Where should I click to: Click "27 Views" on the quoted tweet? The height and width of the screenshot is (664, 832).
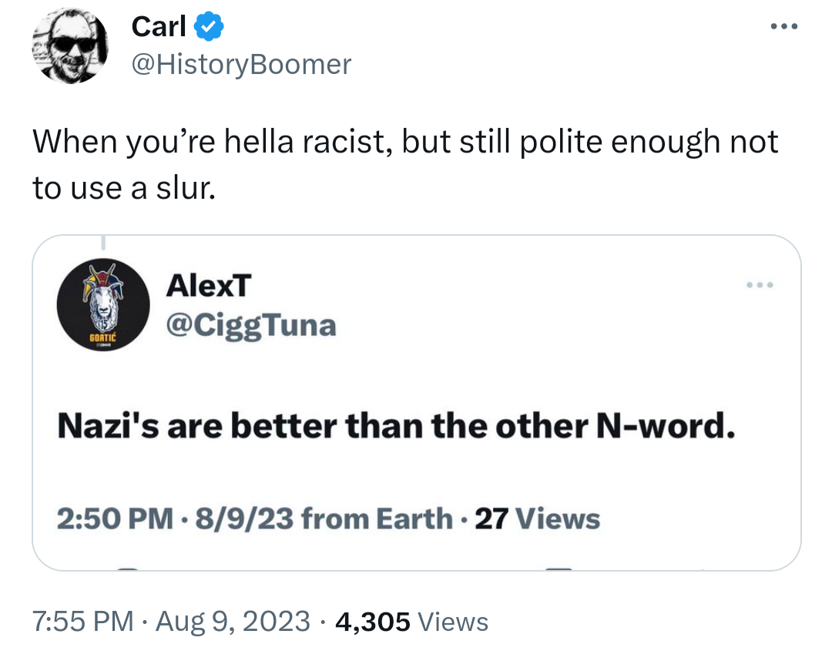537,518
